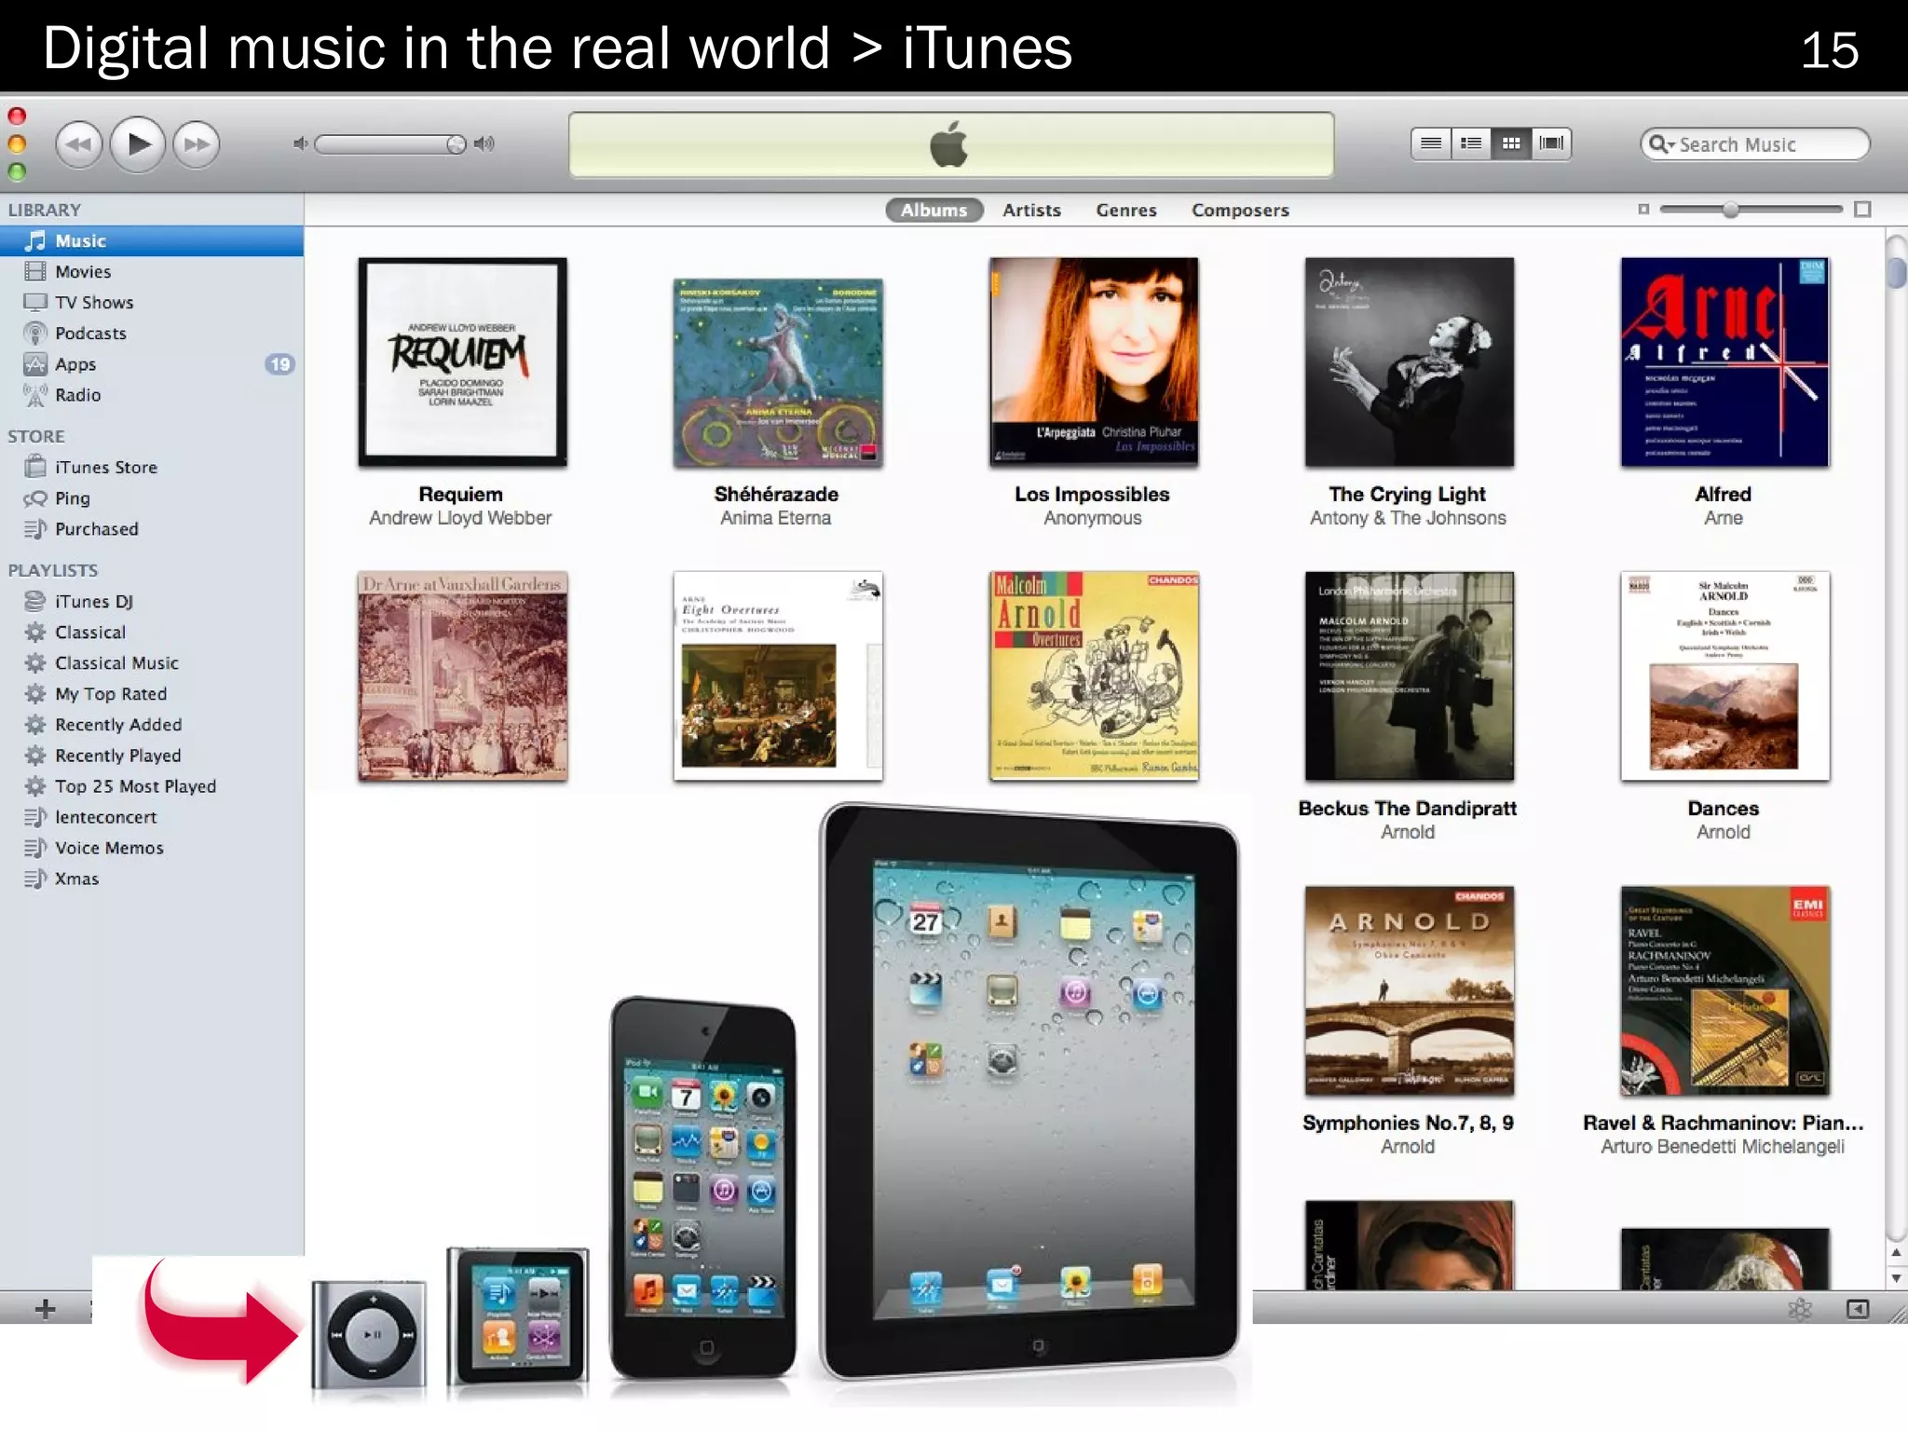
Task: Toggle the sidebar panel icon
Action: tap(1857, 1309)
